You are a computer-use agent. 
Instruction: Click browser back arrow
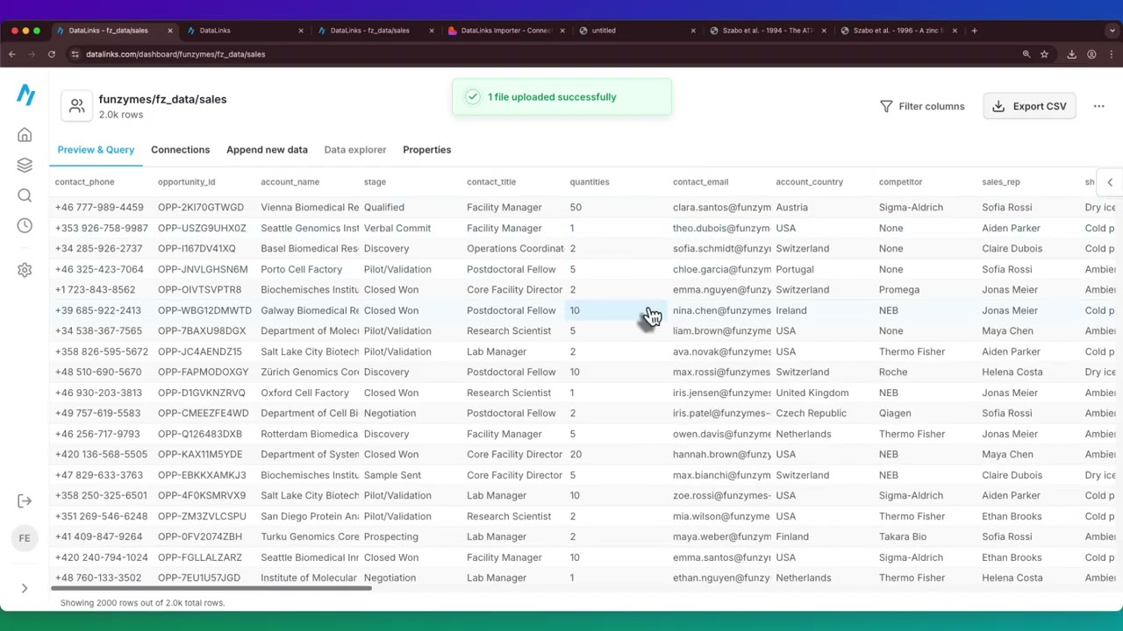point(12,54)
